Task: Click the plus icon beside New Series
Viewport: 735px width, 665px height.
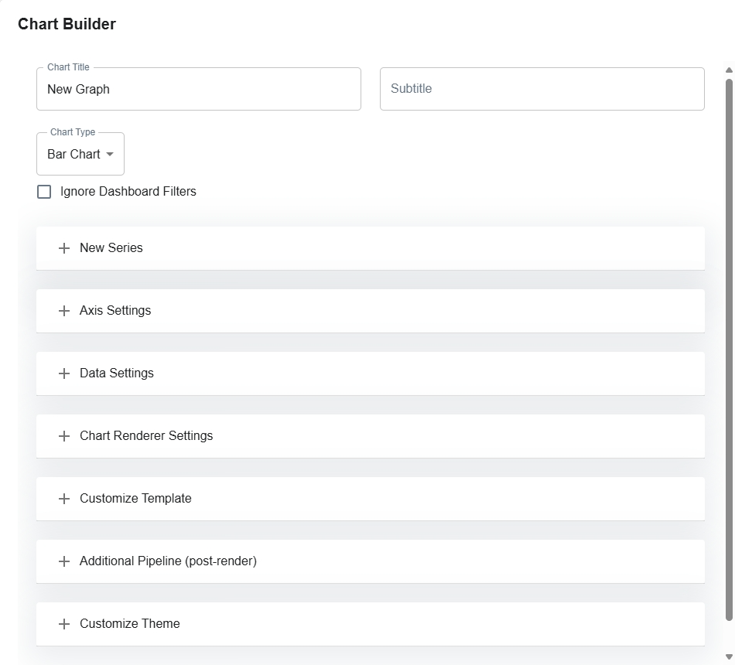Action: 64,248
